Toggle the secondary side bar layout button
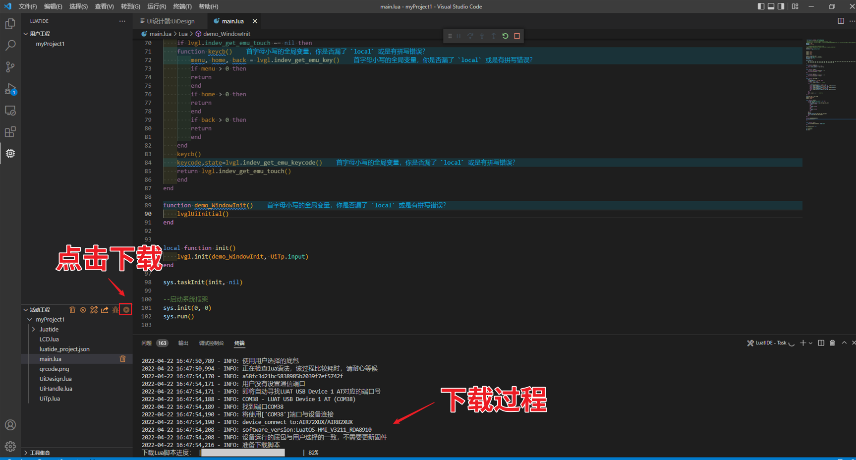856x460 pixels. coord(781,6)
